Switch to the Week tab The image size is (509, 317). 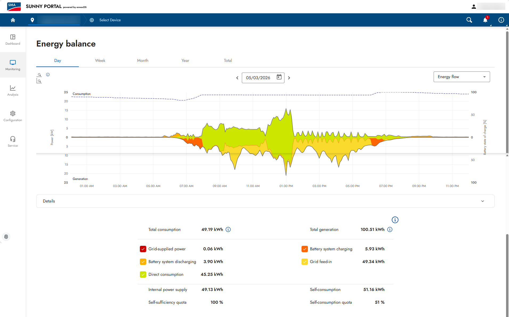point(100,61)
